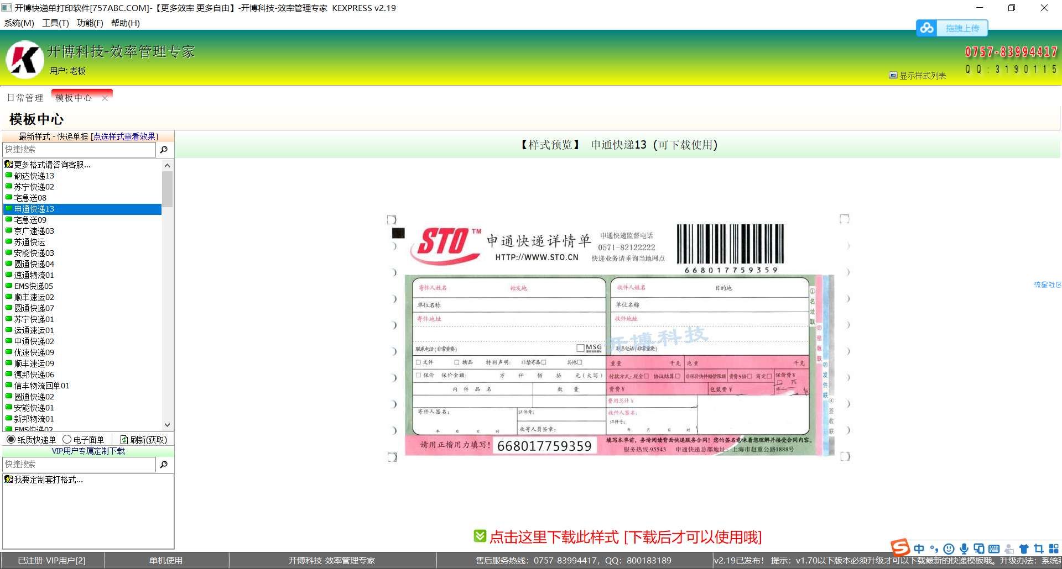
Task: Click the Sogou input method S logo
Action: coord(900,547)
